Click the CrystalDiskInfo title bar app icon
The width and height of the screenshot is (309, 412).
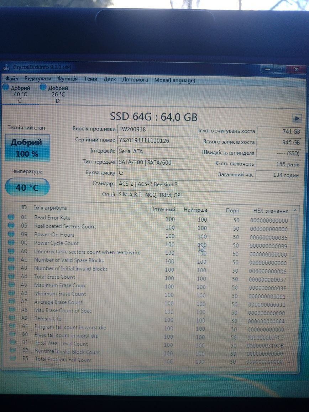click(x=6, y=67)
